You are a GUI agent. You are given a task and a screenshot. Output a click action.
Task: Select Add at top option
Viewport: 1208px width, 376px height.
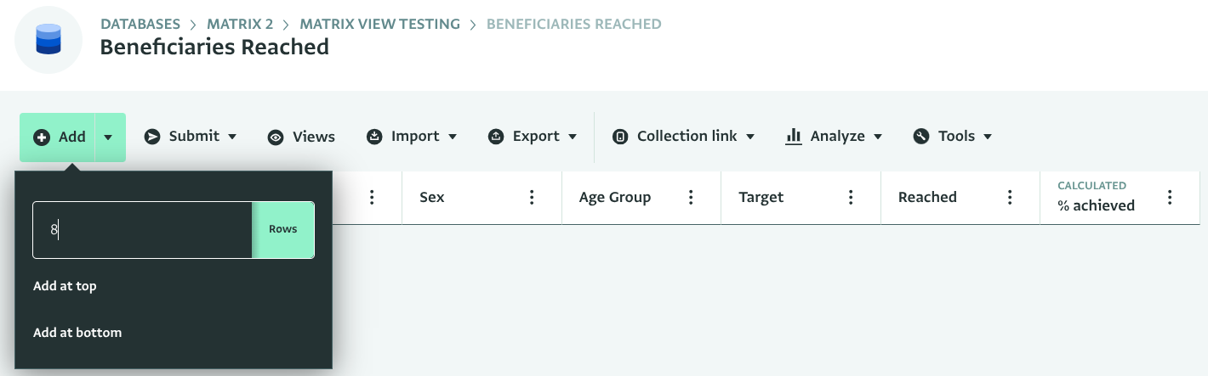[x=65, y=286]
